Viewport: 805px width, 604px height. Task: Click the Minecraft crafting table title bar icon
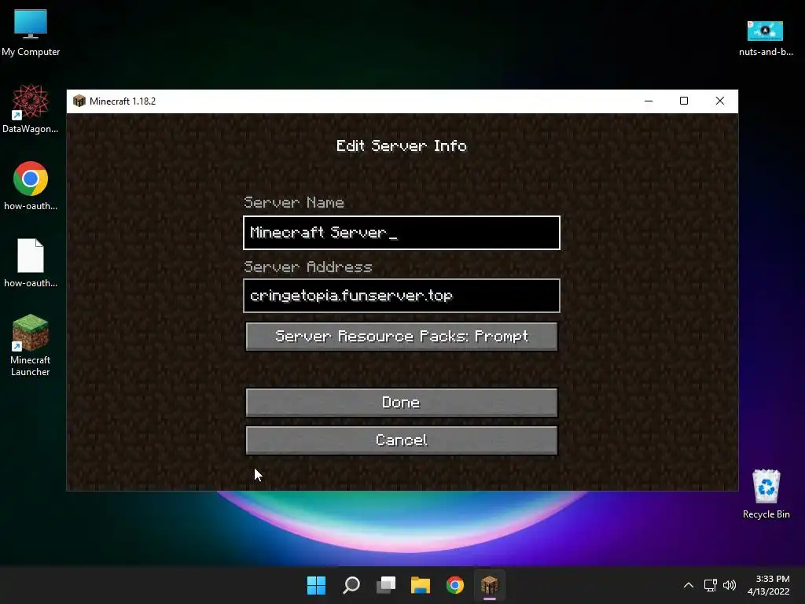pos(79,101)
